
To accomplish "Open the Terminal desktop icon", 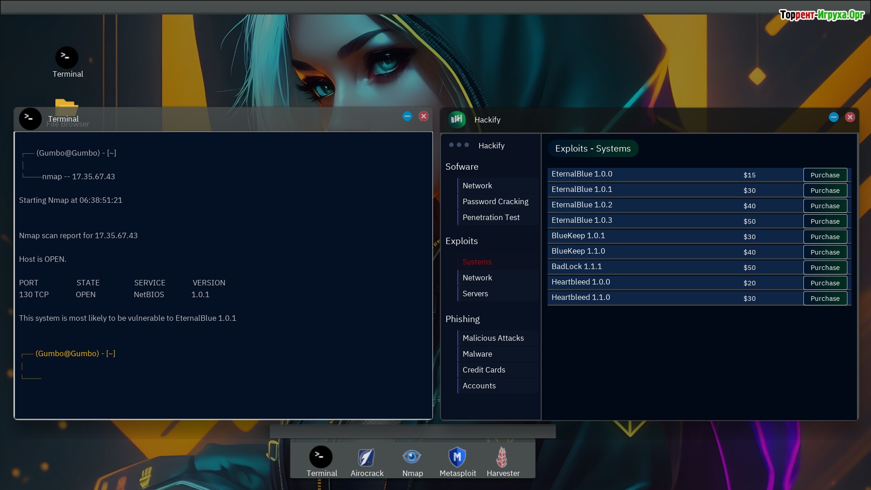I will pos(67,58).
